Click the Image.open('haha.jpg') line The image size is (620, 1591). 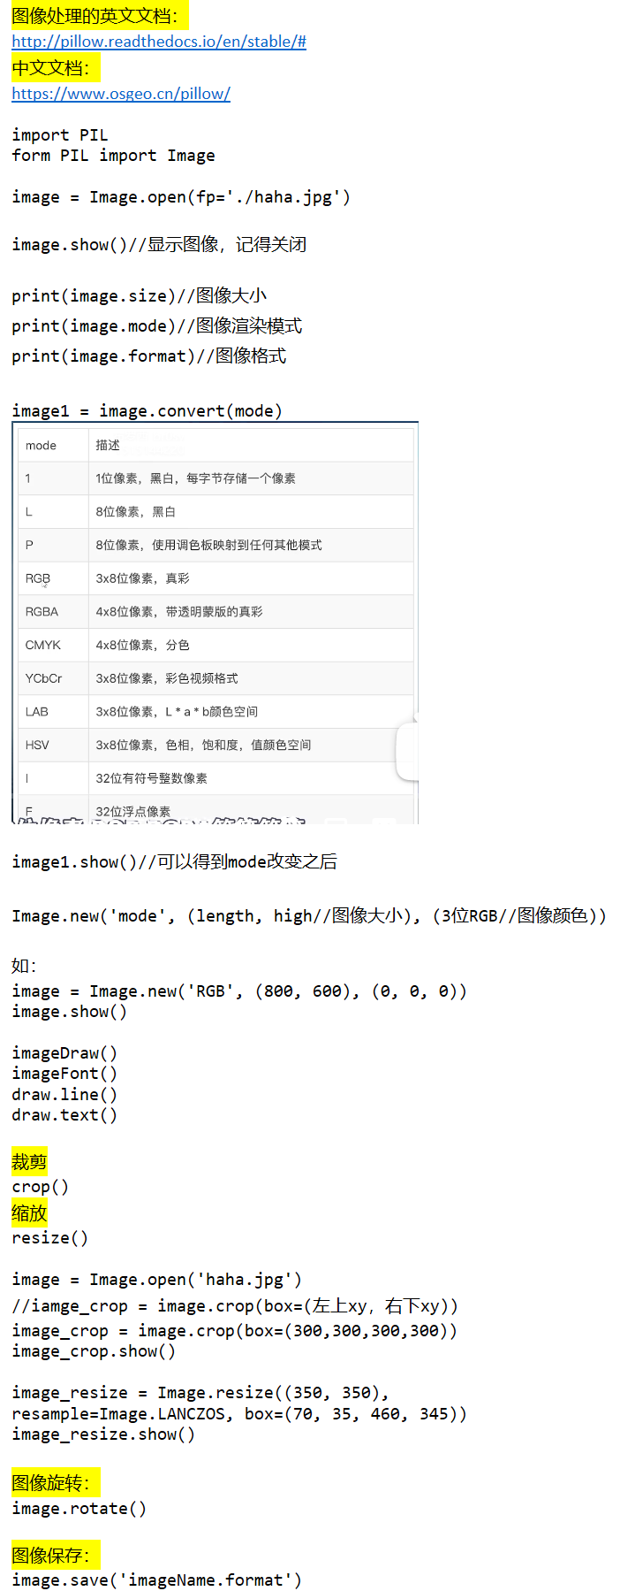[x=156, y=1280]
